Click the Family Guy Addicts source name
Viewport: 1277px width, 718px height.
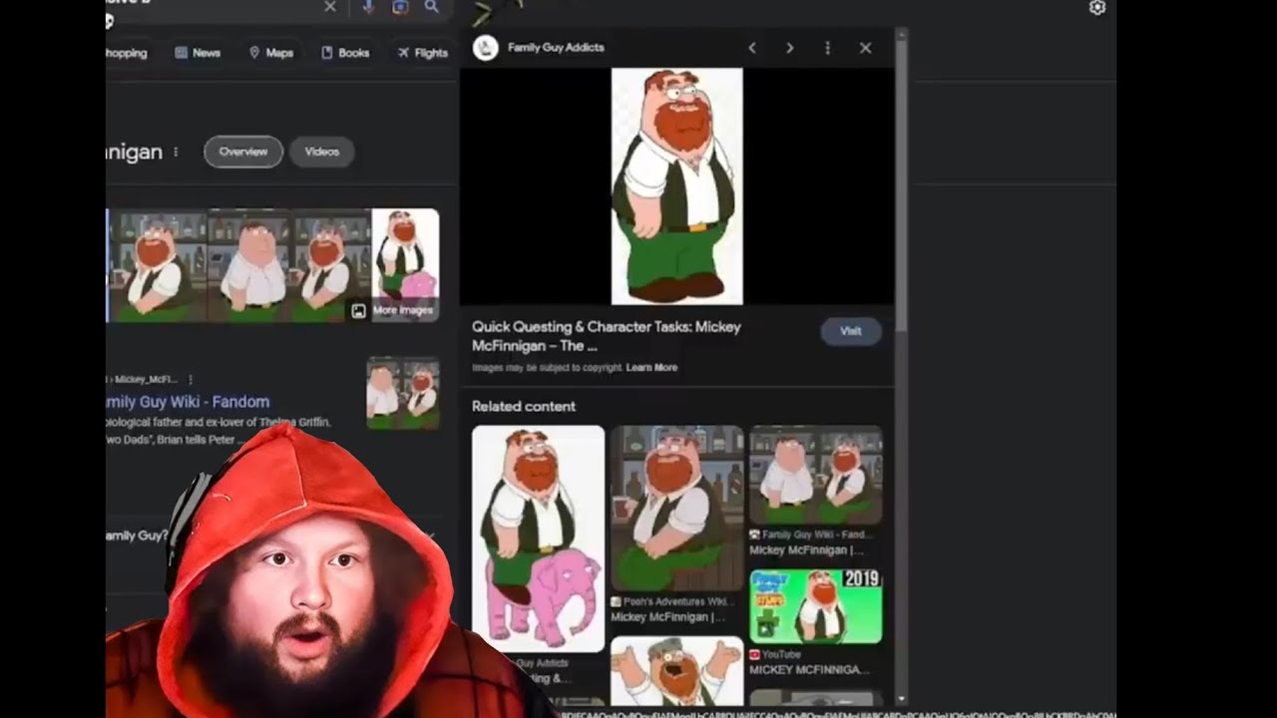click(556, 48)
